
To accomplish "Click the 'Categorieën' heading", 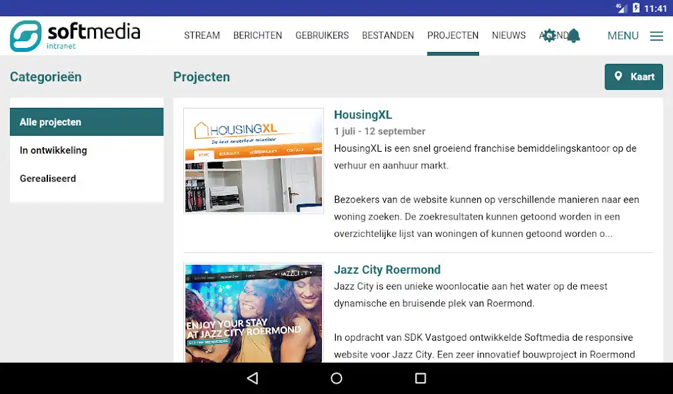I will coord(45,77).
